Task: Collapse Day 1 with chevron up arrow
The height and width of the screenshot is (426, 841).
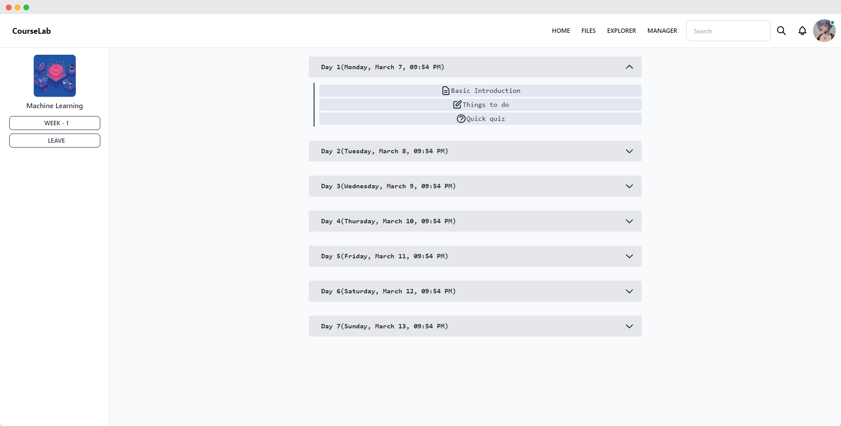Action: (629, 67)
